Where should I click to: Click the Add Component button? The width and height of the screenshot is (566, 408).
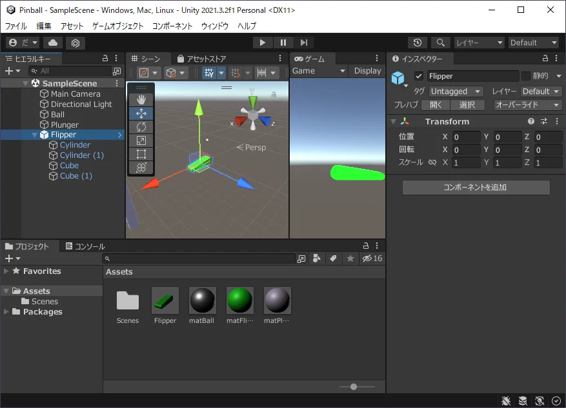[476, 188]
